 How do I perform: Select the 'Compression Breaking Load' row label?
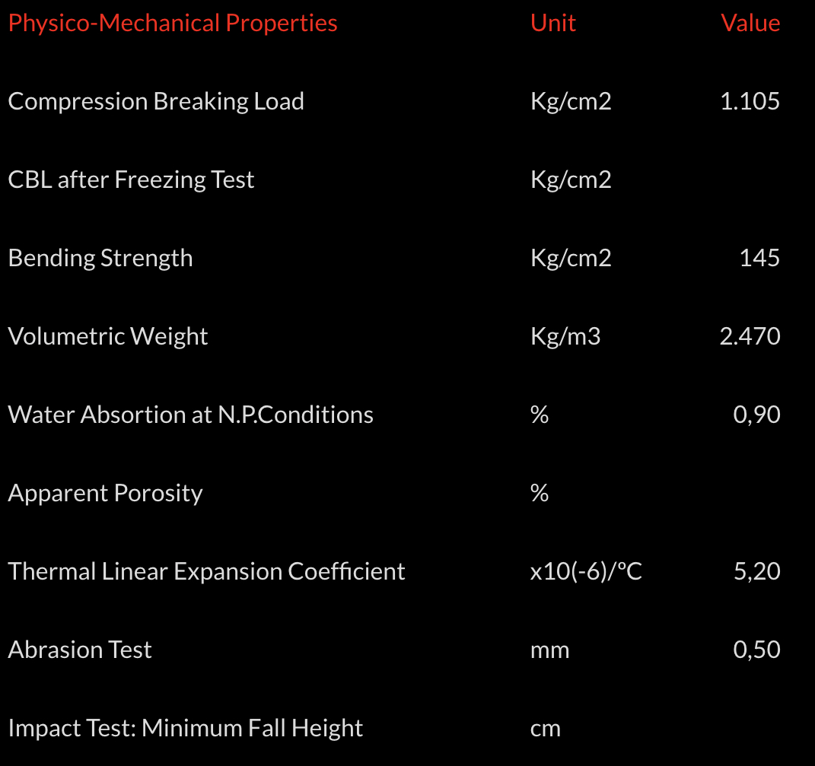(156, 101)
